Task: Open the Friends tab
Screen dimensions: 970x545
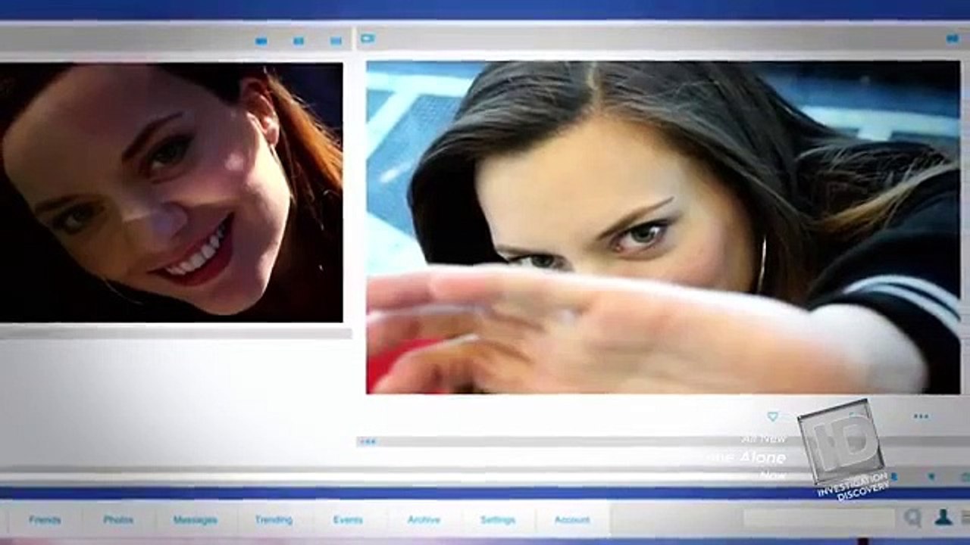Action: pyautogui.click(x=45, y=520)
